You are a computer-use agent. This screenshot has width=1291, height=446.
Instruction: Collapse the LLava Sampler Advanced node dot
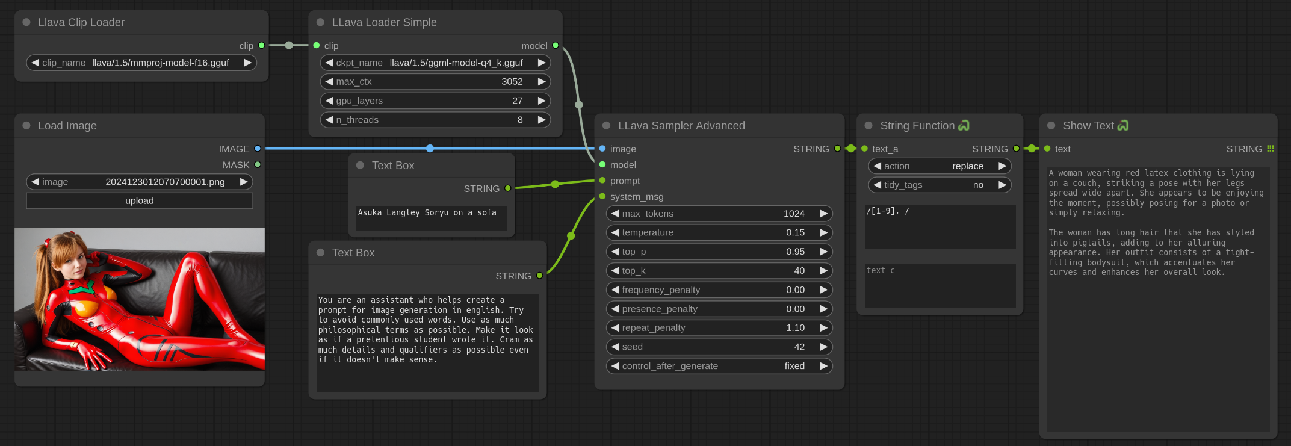click(x=607, y=126)
